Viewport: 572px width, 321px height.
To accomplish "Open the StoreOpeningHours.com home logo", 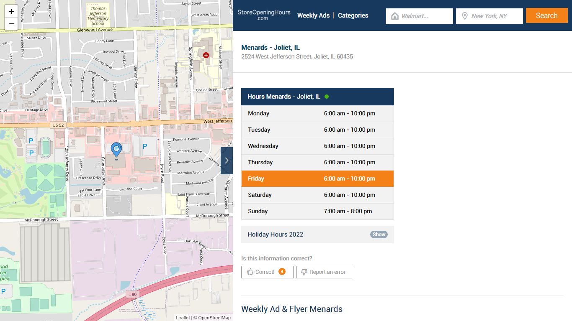I will coord(264,15).
